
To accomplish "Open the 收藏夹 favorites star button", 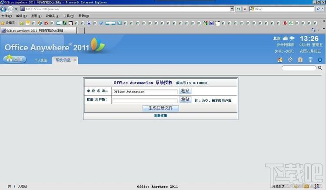I will click(x=8, y=23).
